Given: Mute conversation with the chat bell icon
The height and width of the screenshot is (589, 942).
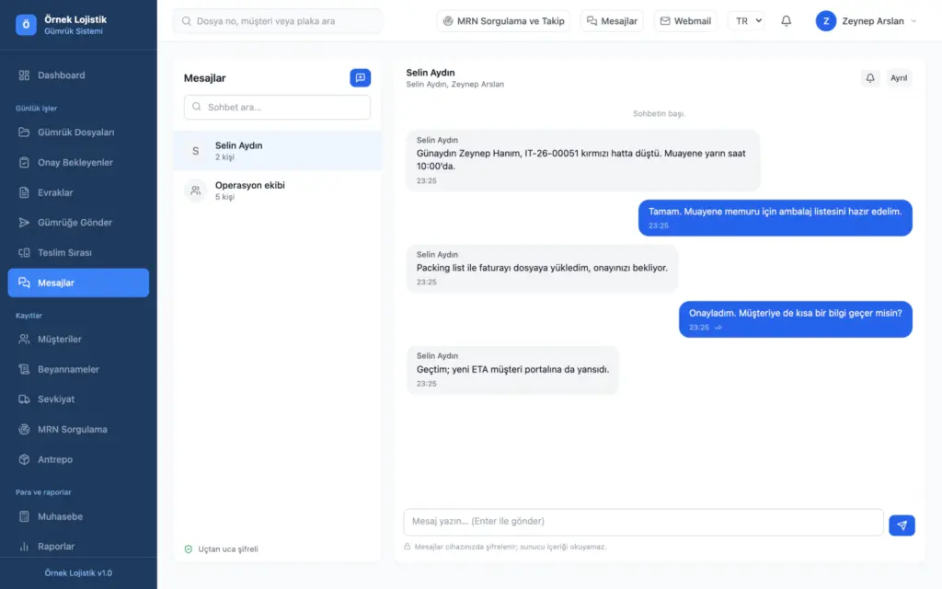Looking at the screenshot, I should tap(870, 77).
